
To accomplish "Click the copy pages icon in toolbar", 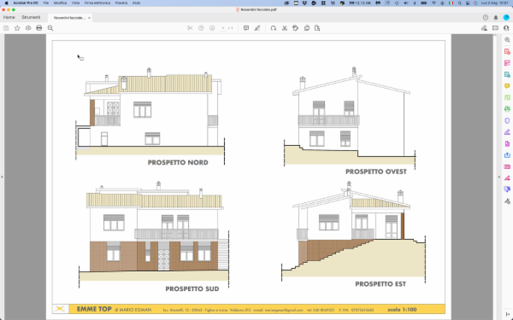I will click(307, 28).
